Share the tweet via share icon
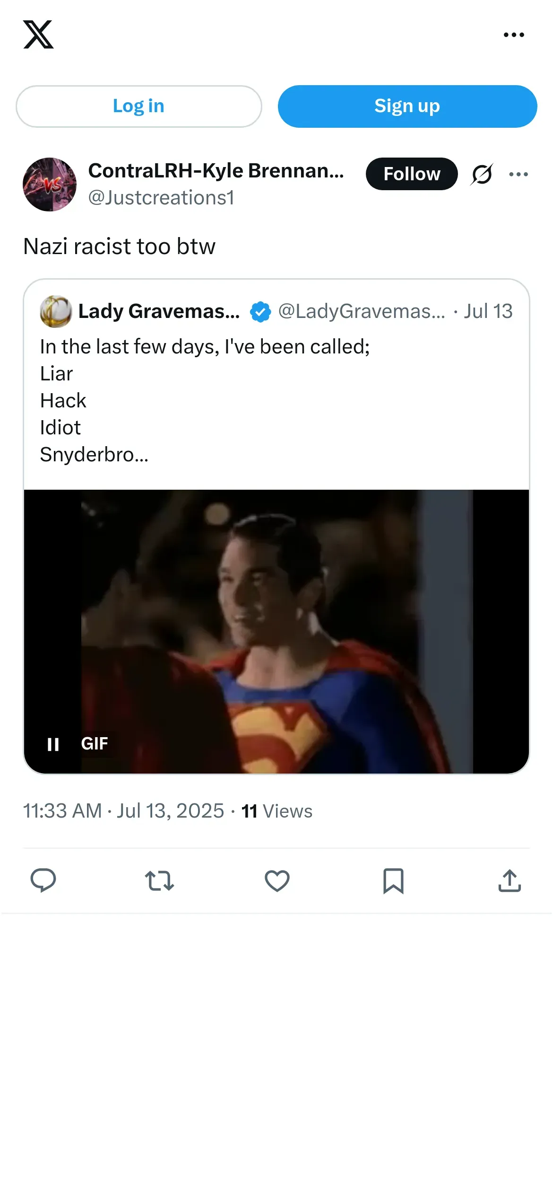553x1198 pixels. [510, 881]
